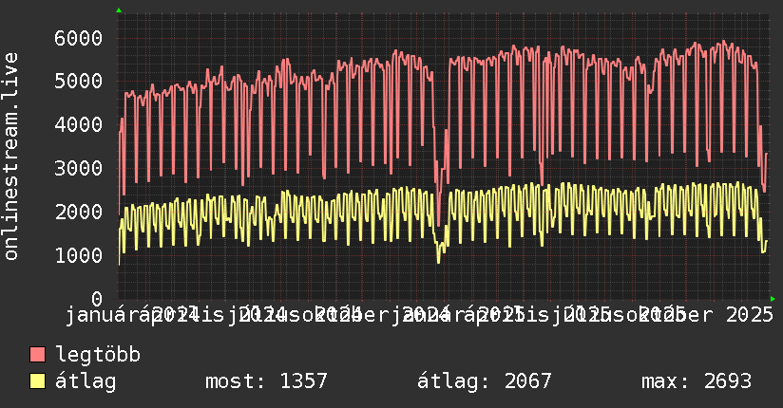This screenshot has height=408, width=783.
Task: Click green arrow at x-axis right end
Action: point(771,298)
